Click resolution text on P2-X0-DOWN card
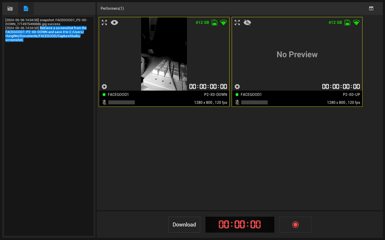The height and width of the screenshot is (240, 385). (211, 103)
